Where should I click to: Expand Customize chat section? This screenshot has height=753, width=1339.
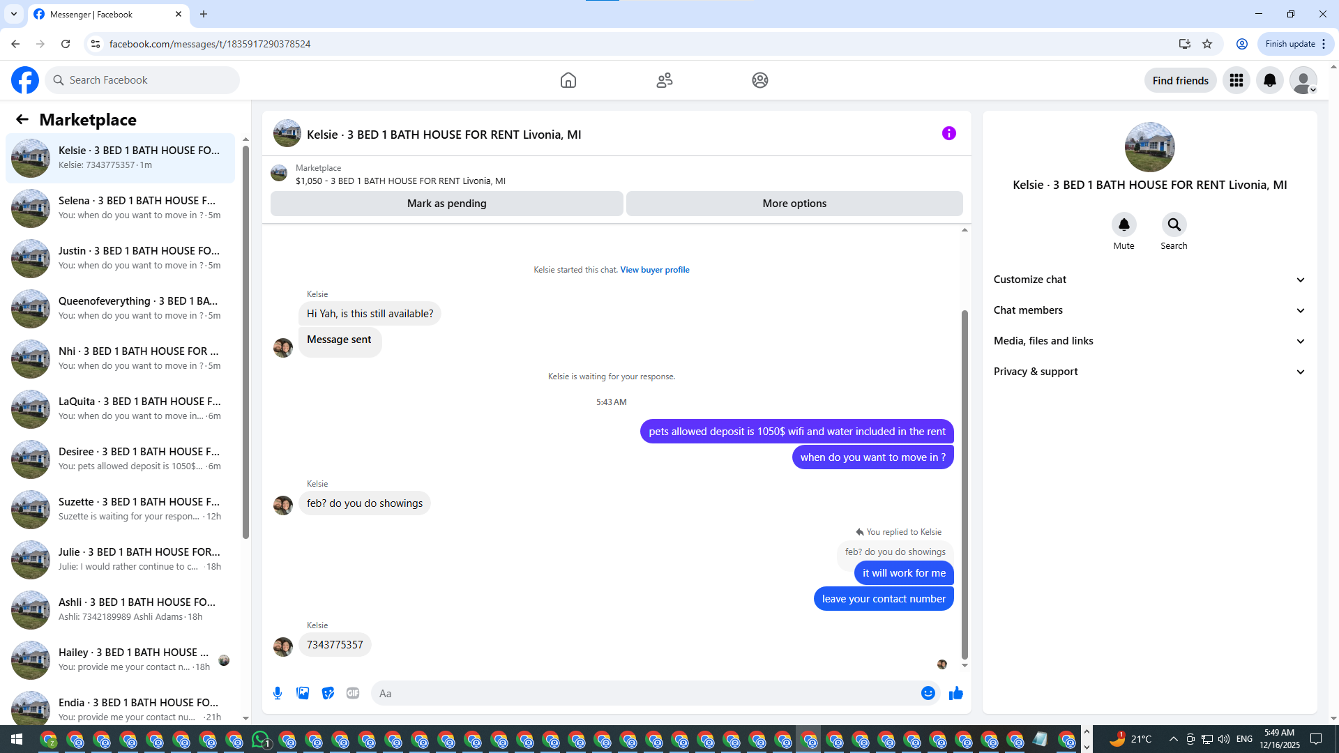[1149, 280]
